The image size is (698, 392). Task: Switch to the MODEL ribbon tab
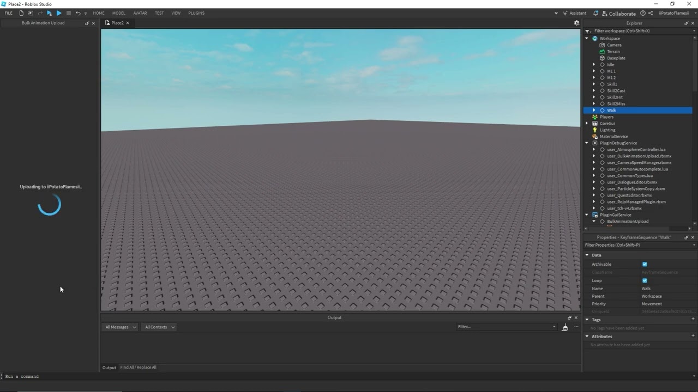[x=118, y=13]
